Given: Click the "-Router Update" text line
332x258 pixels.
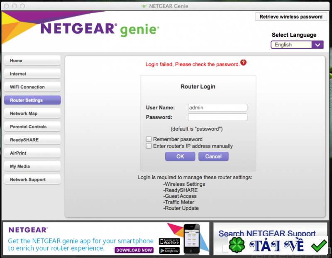Looking at the screenshot, I should (181, 208).
